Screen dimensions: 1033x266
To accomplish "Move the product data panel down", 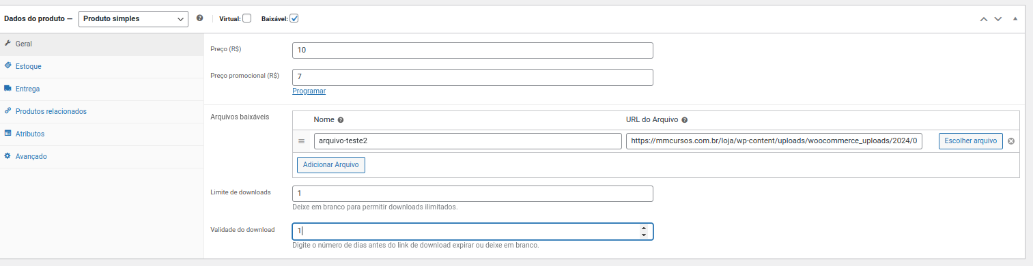I will pos(998,19).
